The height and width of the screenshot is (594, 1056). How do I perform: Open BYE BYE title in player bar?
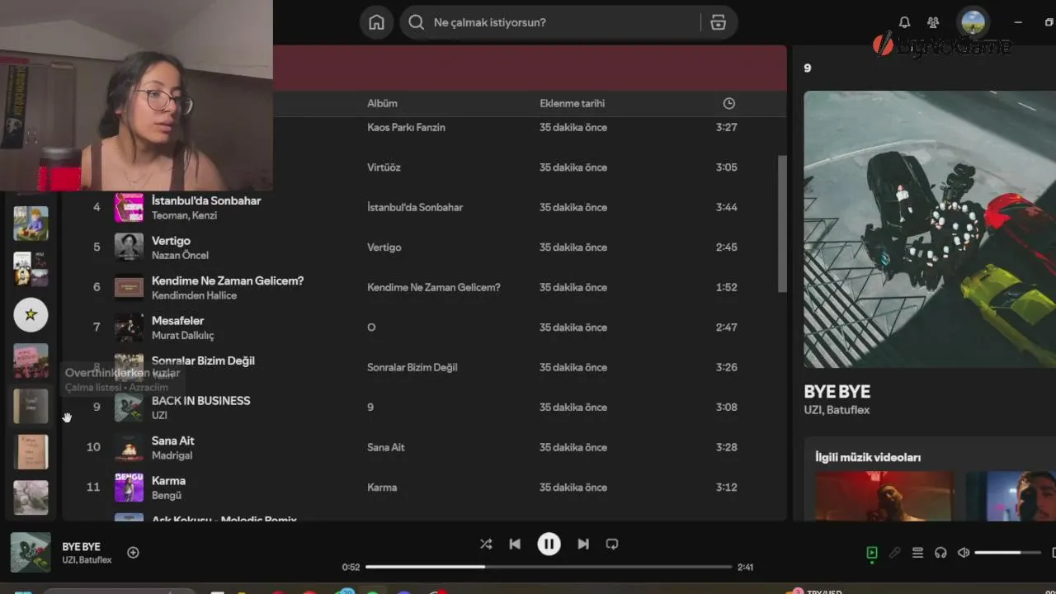click(x=81, y=546)
